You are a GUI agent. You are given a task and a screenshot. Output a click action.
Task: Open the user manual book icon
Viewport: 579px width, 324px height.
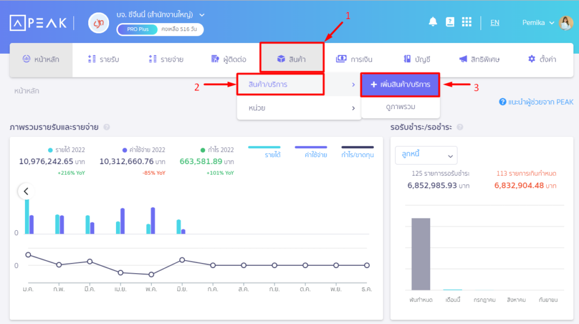coord(450,22)
